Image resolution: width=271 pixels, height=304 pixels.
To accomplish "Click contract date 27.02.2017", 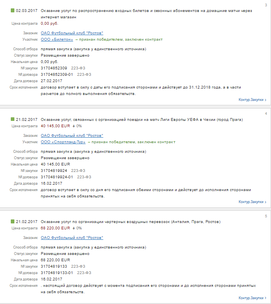I will [52, 81].
